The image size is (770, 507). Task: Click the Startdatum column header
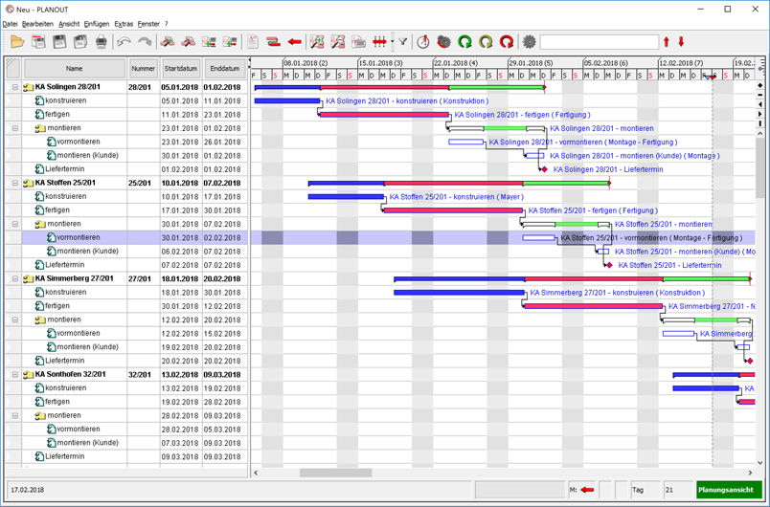[181, 69]
